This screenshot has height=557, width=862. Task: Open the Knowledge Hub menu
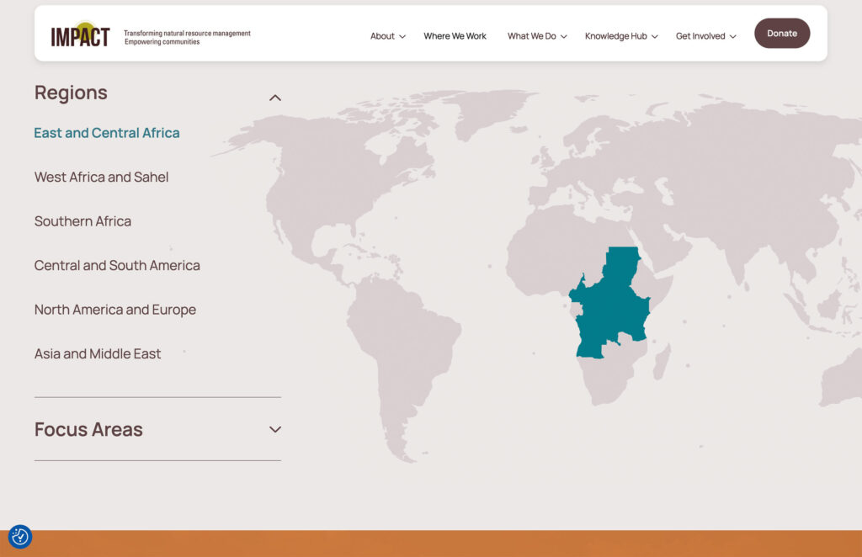(621, 36)
